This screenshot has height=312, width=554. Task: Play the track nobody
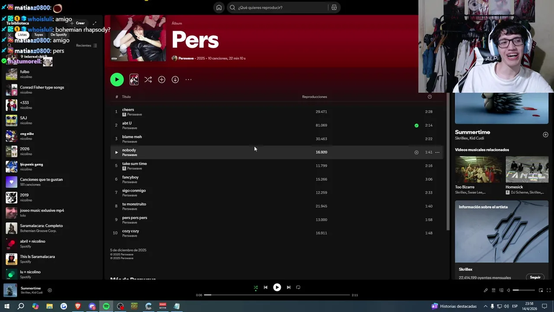coord(116,152)
